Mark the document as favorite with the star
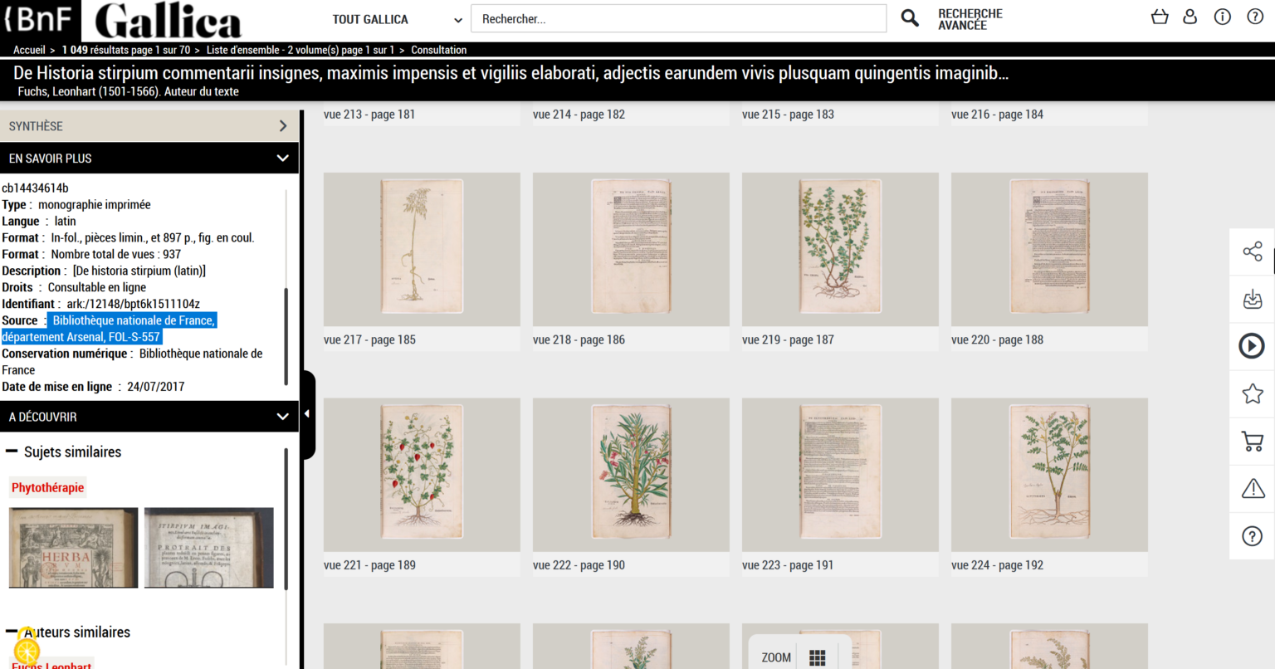This screenshot has height=669, width=1275. [x=1251, y=393]
